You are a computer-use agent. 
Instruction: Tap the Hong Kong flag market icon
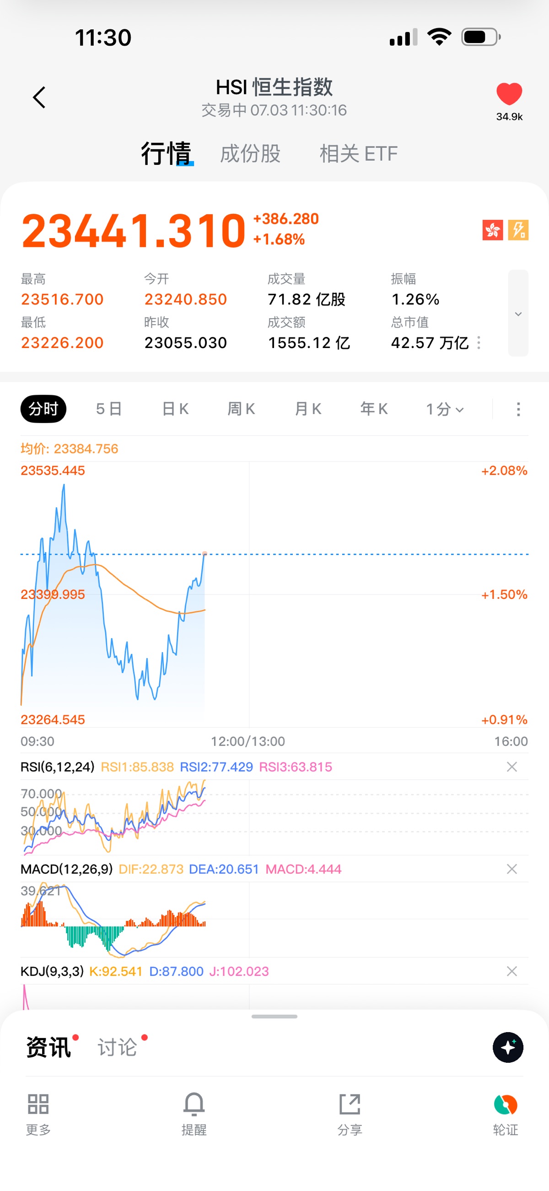tap(493, 230)
